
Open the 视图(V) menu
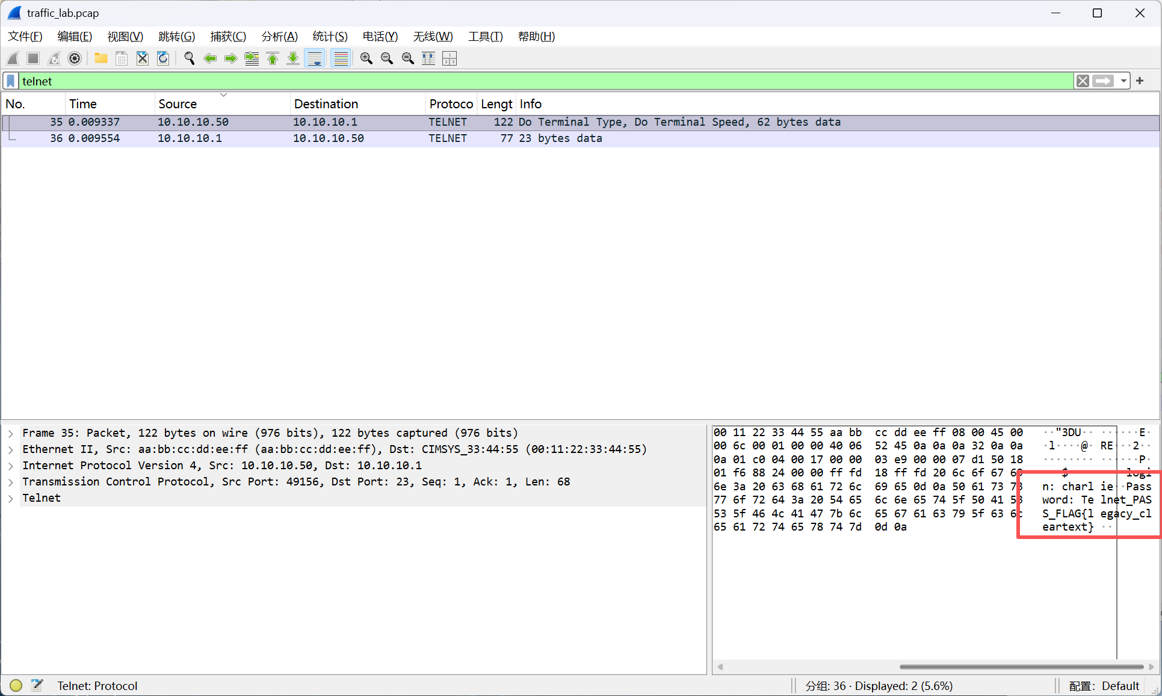point(125,37)
